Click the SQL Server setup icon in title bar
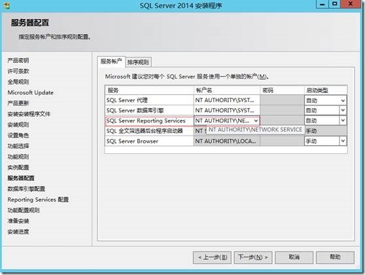This screenshot has width=365, height=275. [7, 6]
